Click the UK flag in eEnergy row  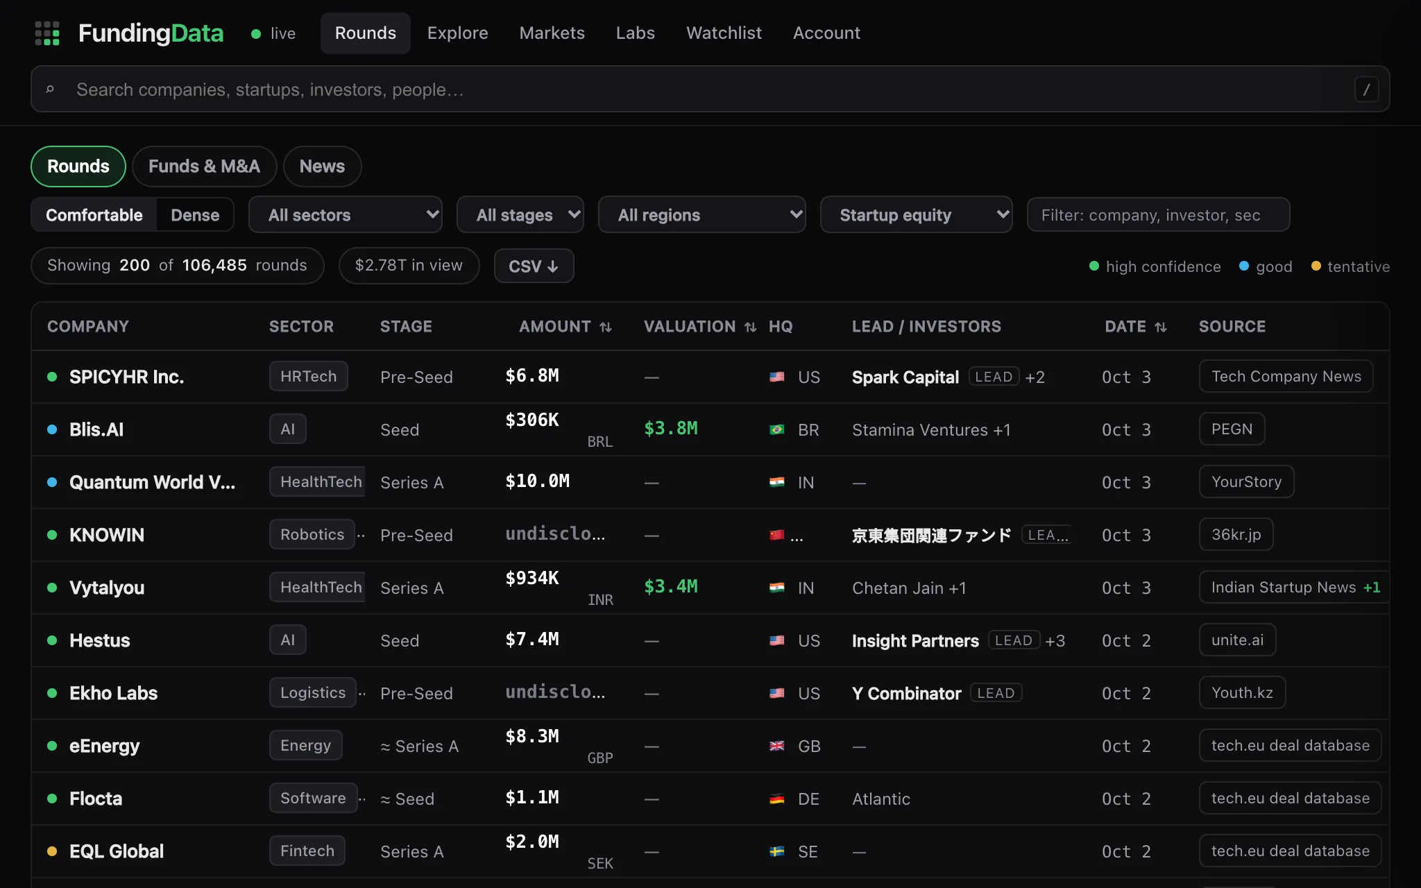click(x=777, y=746)
